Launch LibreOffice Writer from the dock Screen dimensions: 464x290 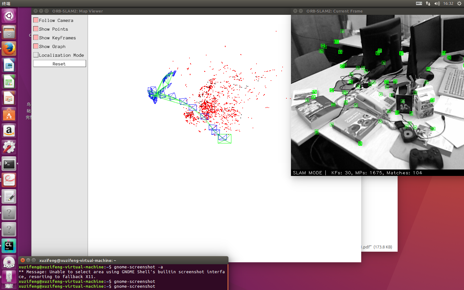9,65
